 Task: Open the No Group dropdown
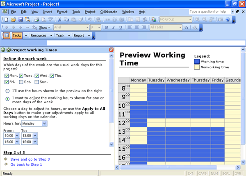click(x=190, y=19)
